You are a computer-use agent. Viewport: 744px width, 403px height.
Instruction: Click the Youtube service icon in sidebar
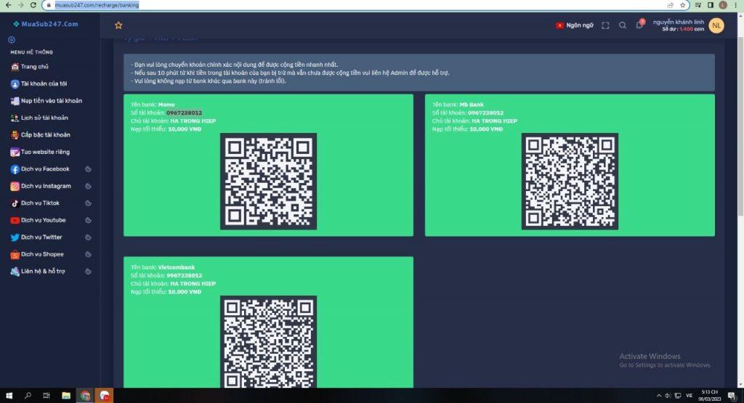tap(15, 221)
